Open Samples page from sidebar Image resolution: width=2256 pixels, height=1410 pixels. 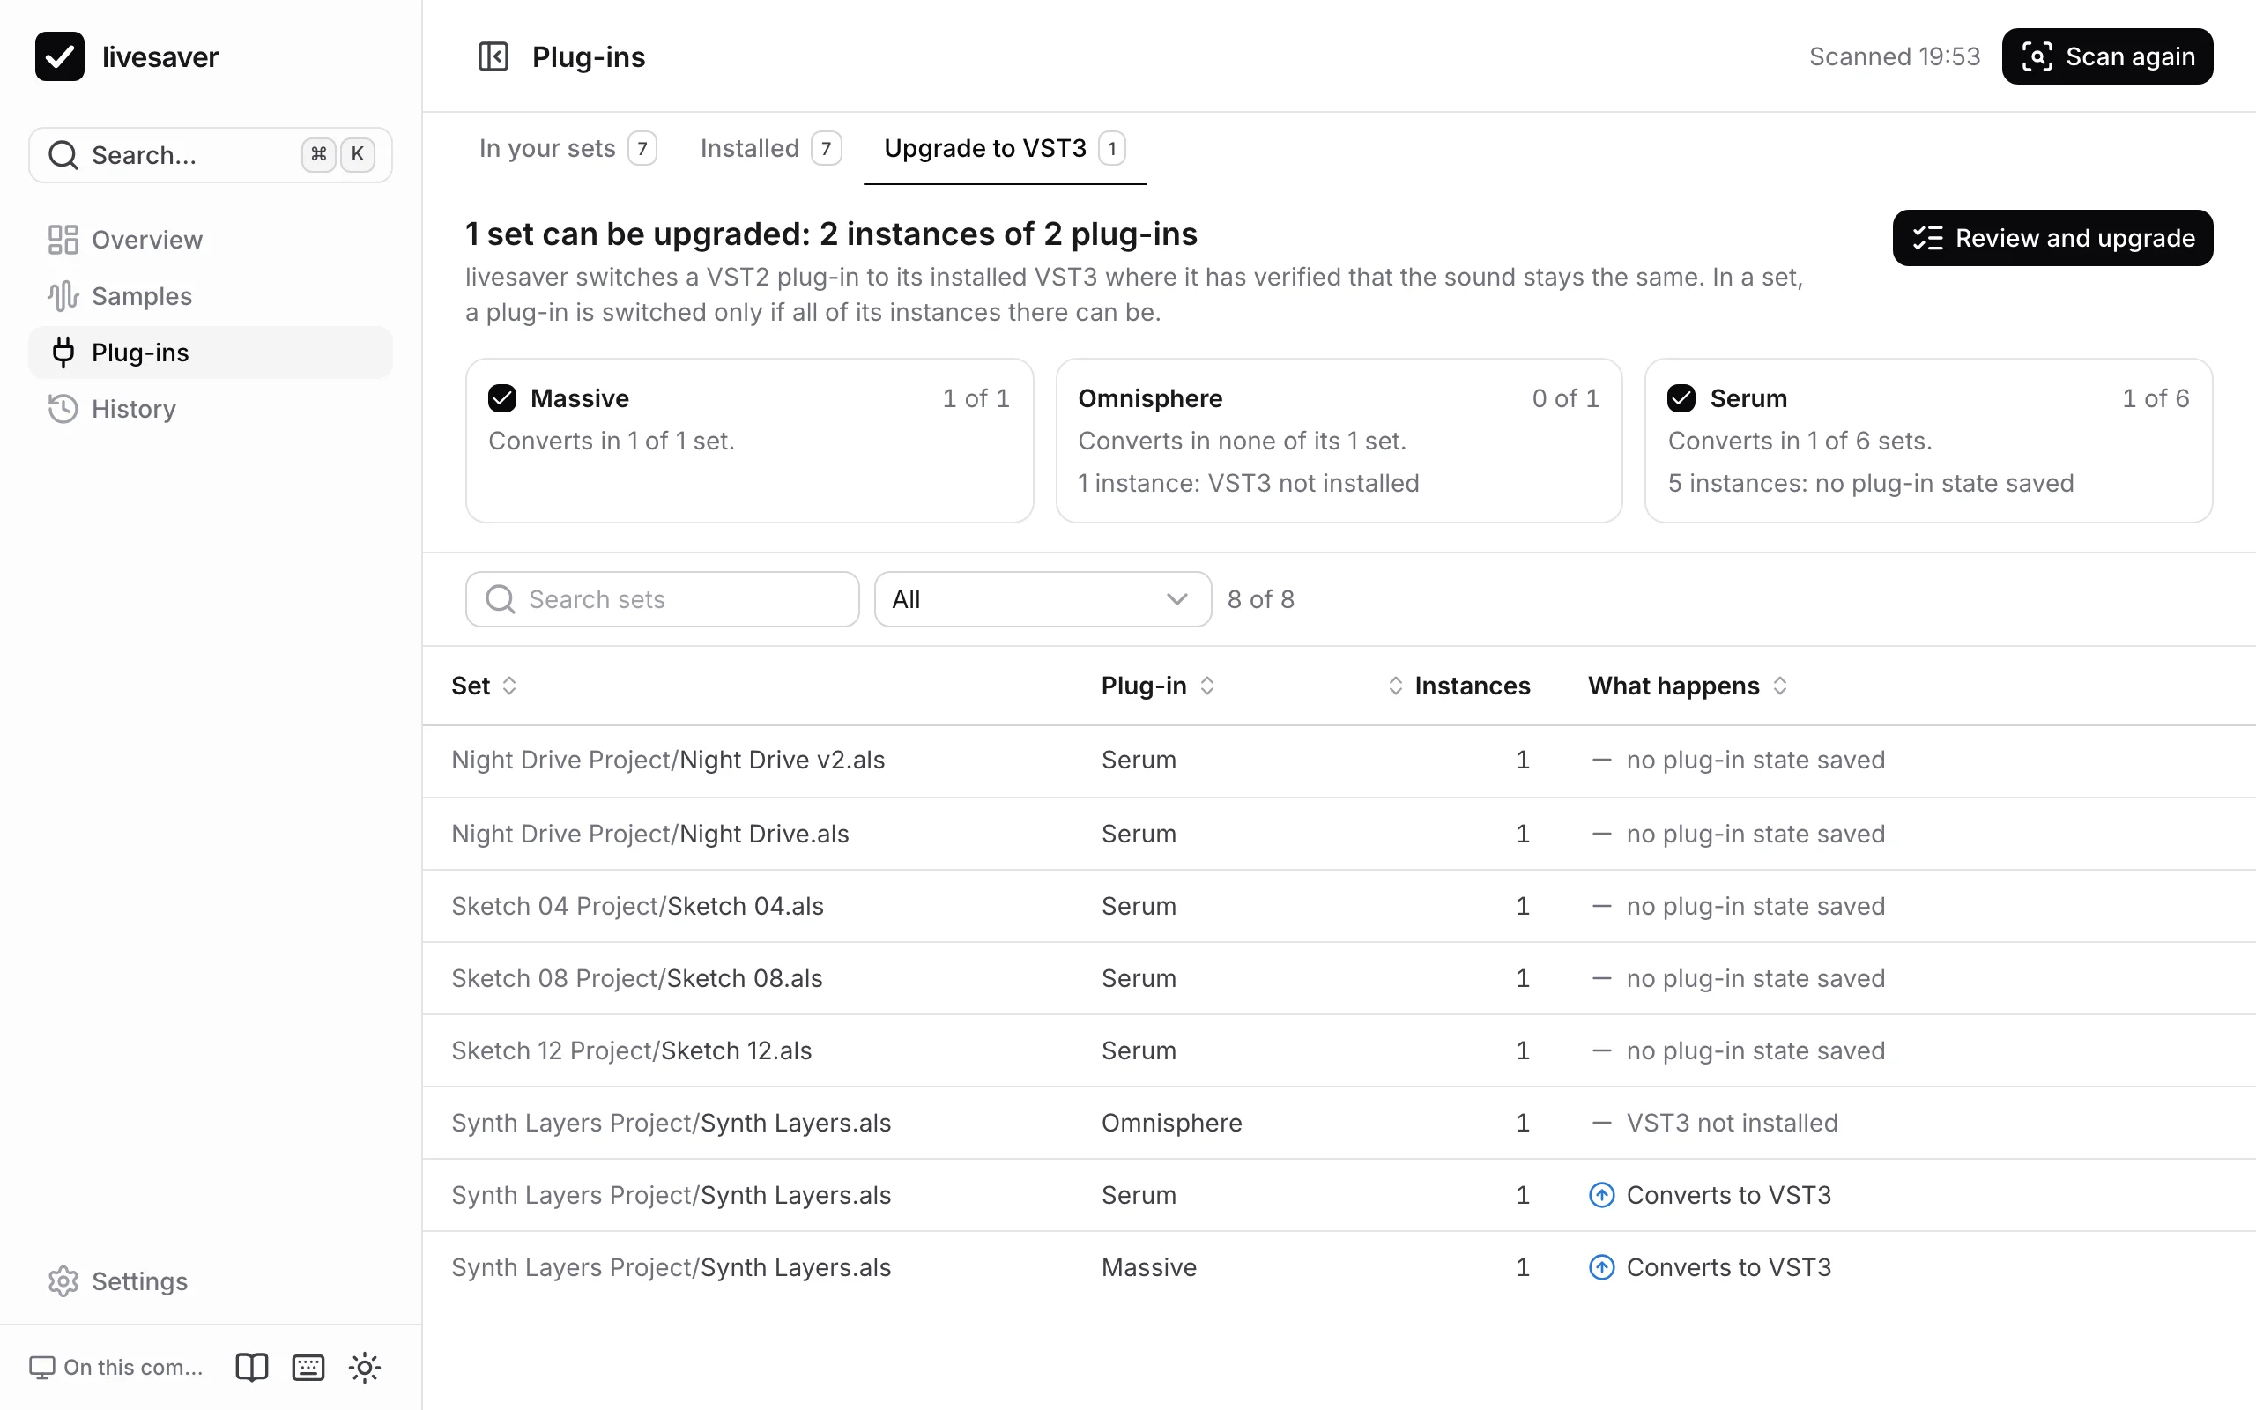click(x=211, y=295)
